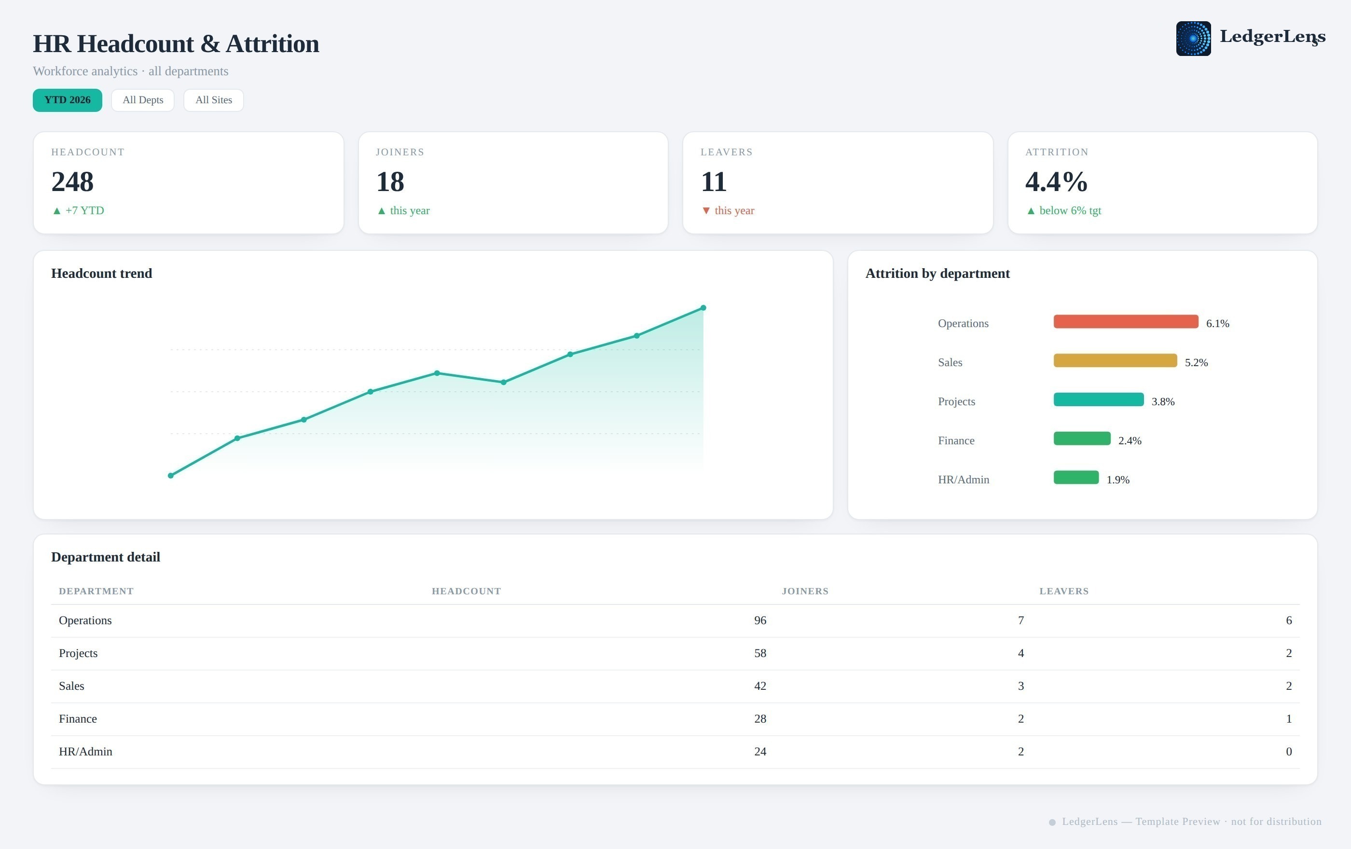Image resolution: width=1351 pixels, height=849 pixels.
Task: Sort by JOINERS column header
Action: point(805,591)
